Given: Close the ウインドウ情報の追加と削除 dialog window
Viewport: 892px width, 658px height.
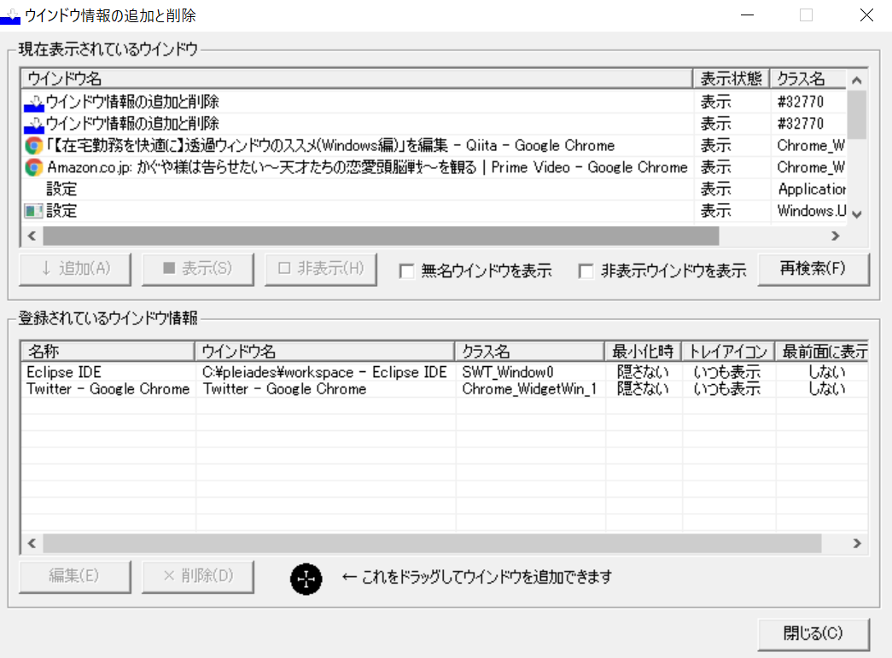Looking at the screenshot, I should click(866, 15).
